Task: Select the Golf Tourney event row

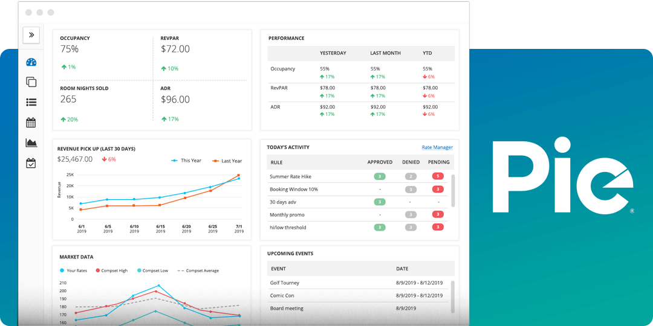Action: 359,283
